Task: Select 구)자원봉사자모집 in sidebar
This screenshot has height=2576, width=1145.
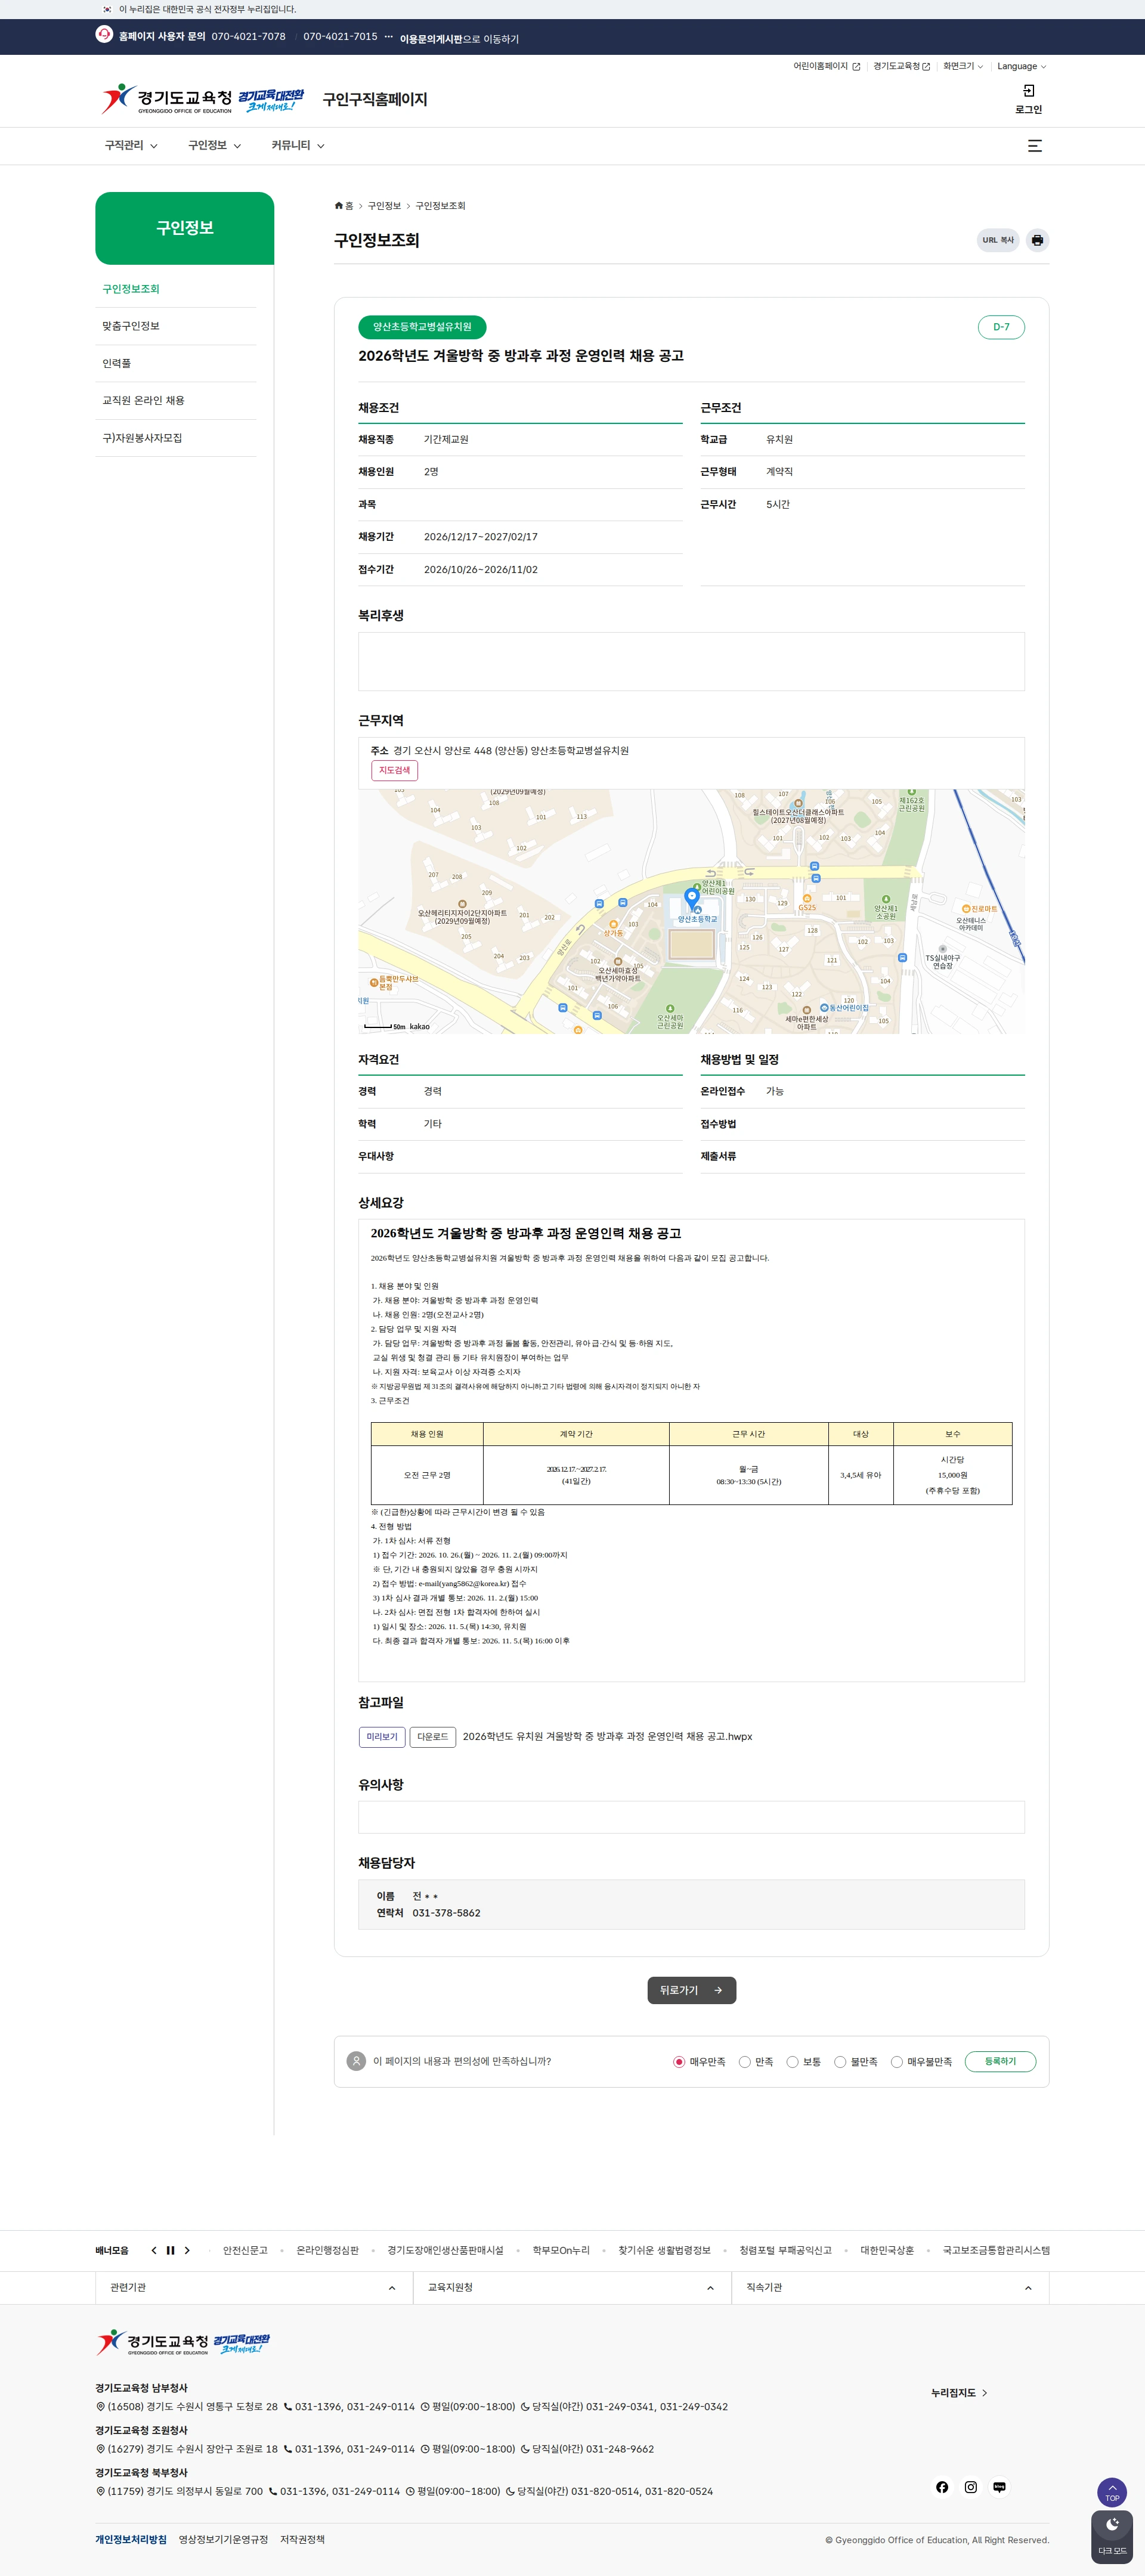Action: coord(142,438)
